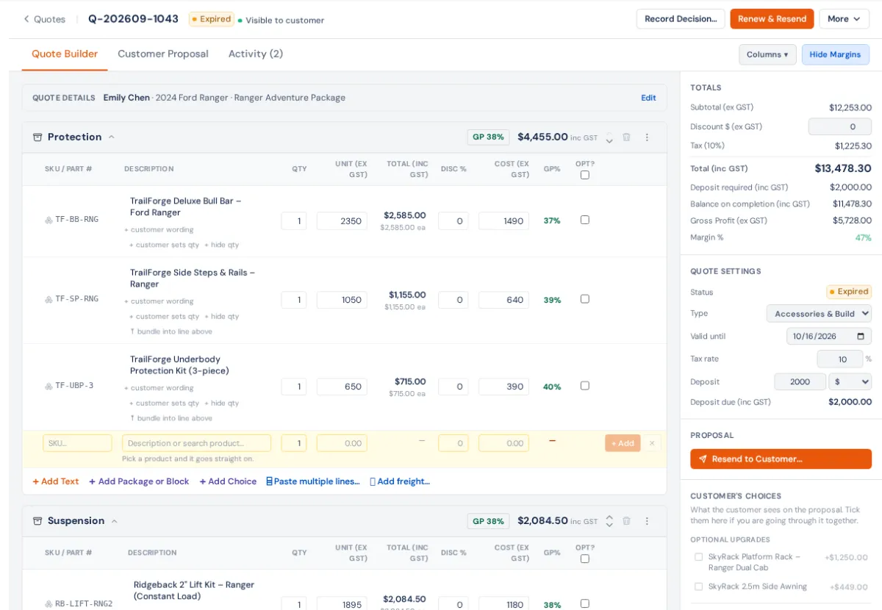882x610 pixels.
Task: Click the unit price field showing 2350
Action: pyautogui.click(x=342, y=220)
